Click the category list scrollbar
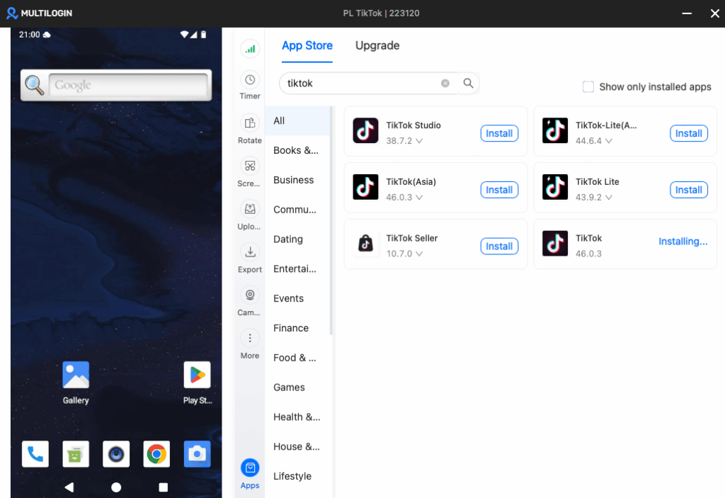Screen dimensions: 725x498 331,220
